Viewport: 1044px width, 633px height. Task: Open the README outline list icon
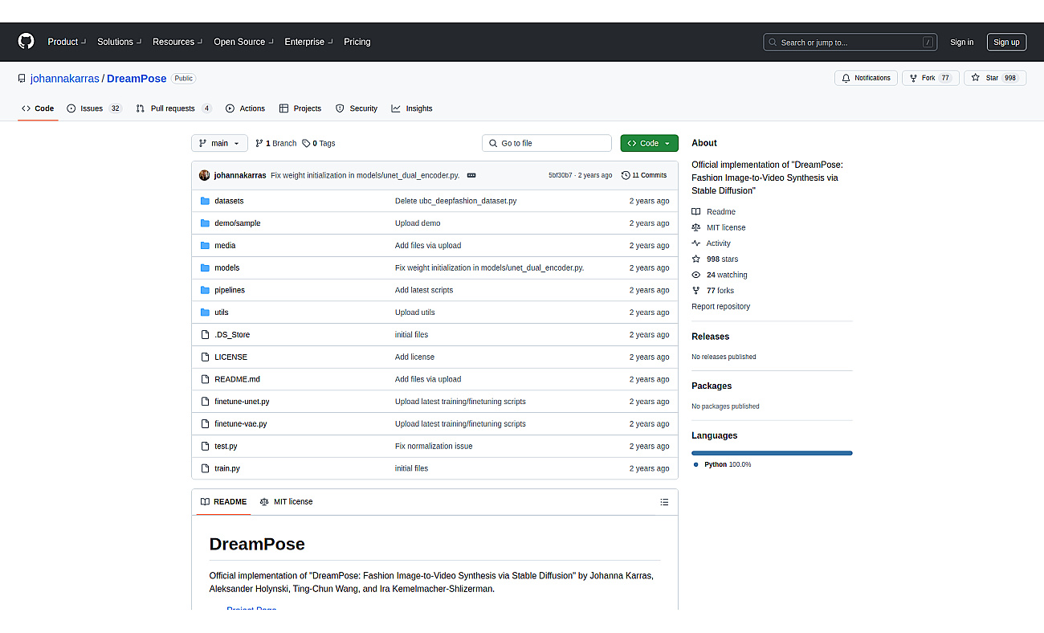click(x=664, y=502)
